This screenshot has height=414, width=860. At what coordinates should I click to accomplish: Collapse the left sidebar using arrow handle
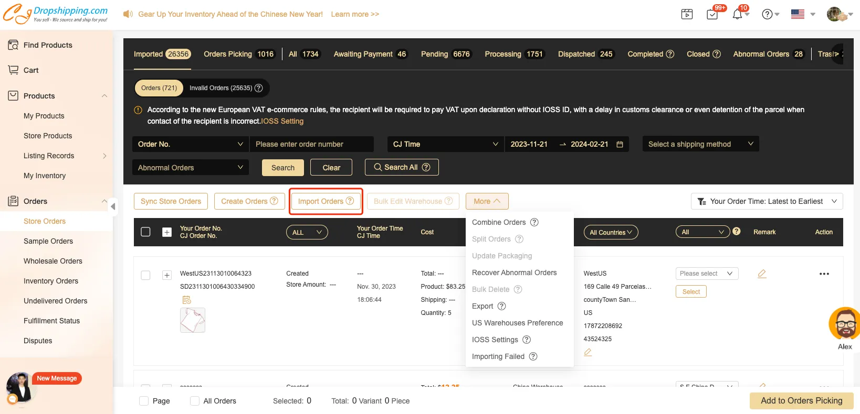click(113, 206)
